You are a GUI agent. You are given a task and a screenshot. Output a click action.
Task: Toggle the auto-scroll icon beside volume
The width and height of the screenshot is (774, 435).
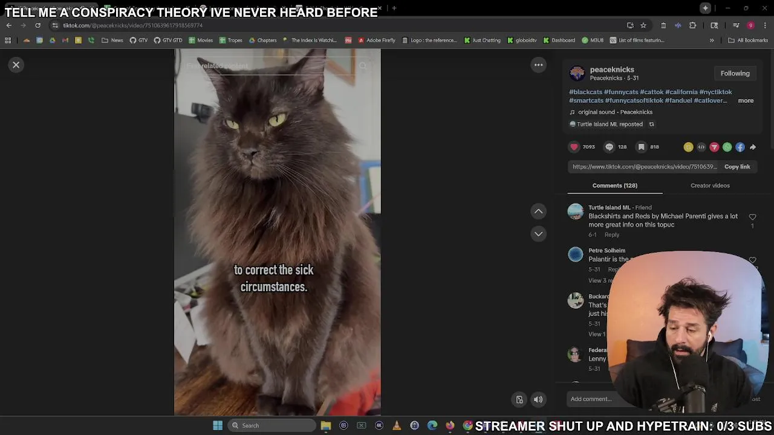coord(519,399)
